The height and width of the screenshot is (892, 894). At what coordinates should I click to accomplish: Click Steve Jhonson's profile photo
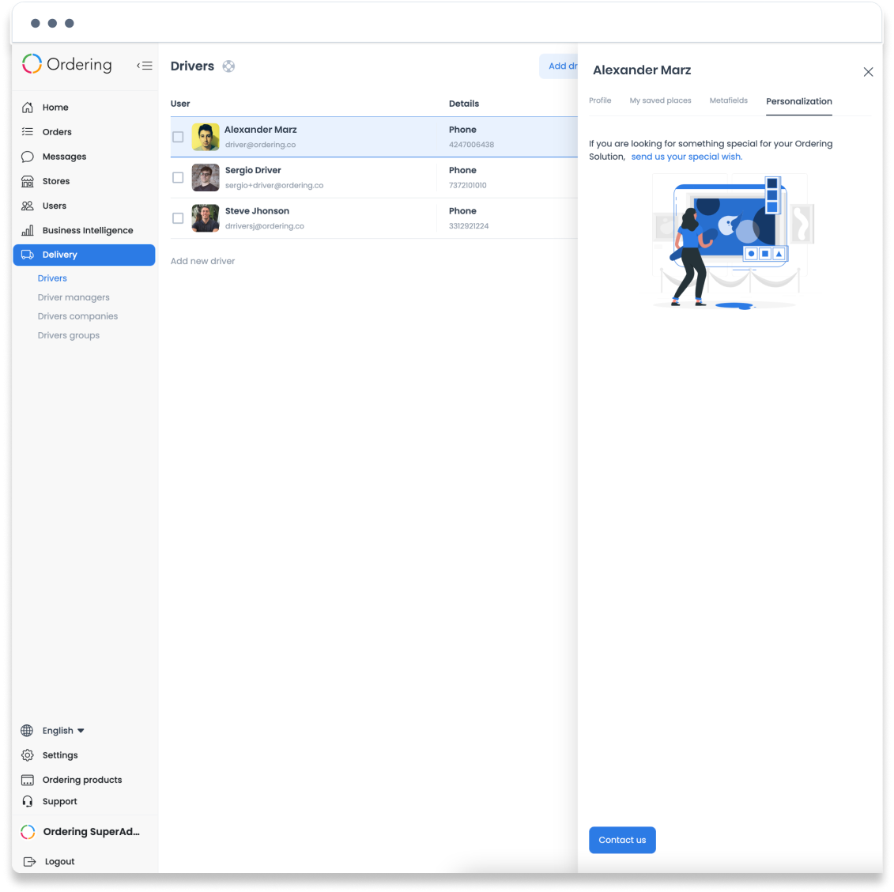[x=206, y=218]
